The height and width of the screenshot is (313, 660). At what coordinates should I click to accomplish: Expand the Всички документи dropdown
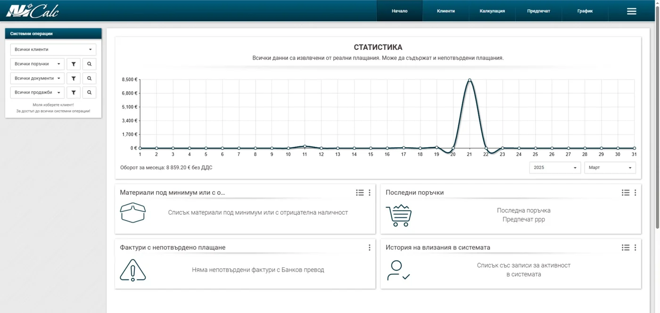tap(37, 78)
